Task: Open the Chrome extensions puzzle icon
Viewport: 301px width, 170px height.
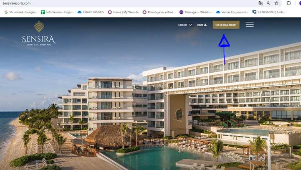Action: pyautogui.click(x=288, y=3)
